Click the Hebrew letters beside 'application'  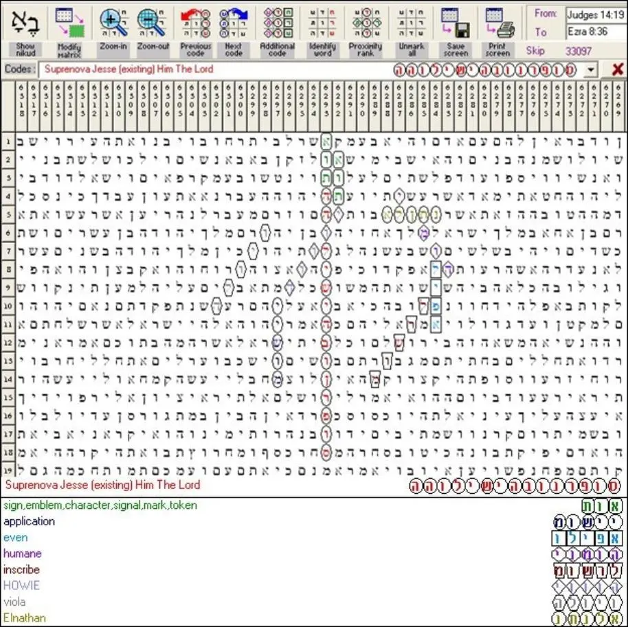click(x=587, y=522)
